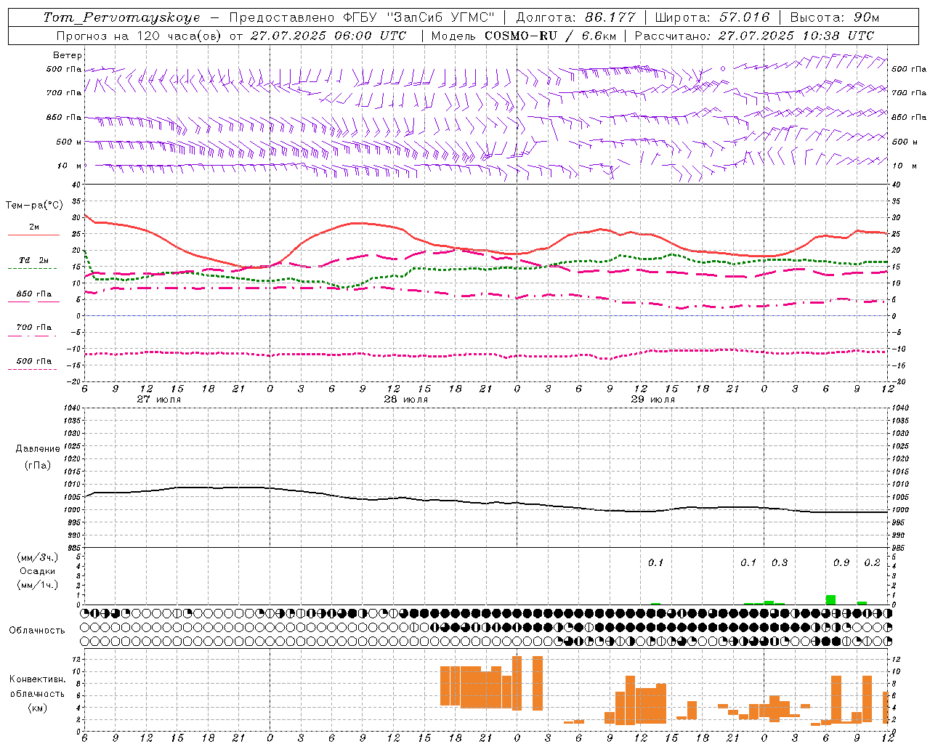Click the 1040 value on left pressure axis

pyautogui.click(x=71, y=408)
